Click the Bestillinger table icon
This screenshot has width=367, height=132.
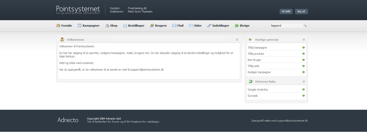pos(125,26)
